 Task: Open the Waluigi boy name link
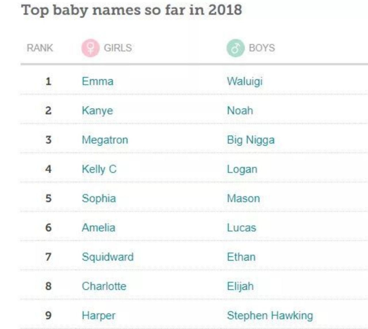point(245,82)
